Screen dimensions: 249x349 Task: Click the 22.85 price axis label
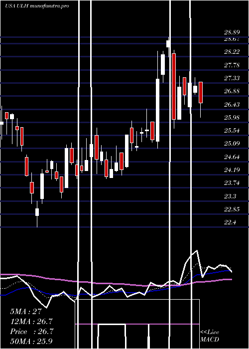232,209
